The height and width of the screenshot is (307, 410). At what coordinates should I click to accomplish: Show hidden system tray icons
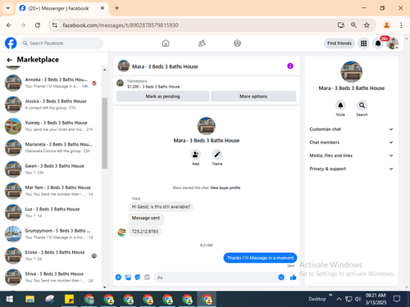tap(339, 299)
